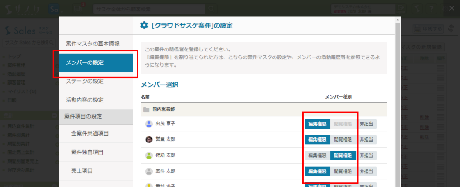460x187 pixels.
Task: Set 出茂 京子 to 編集権限
Action: [x=317, y=124]
